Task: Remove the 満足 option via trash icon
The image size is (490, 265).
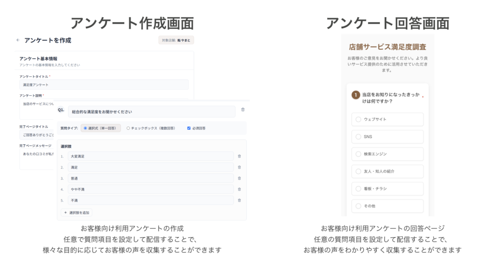Action: pyautogui.click(x=239, y=167)
